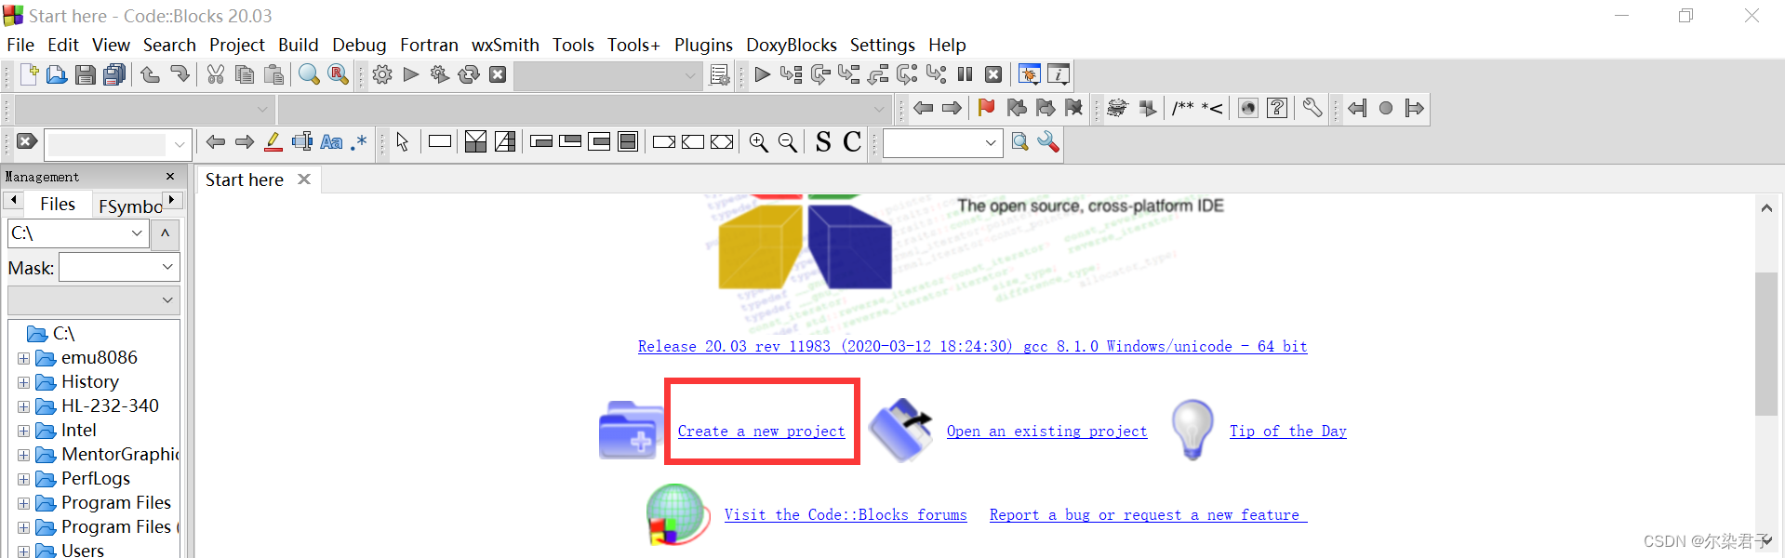This screenshot has height=558, width=1785.
Task: Click the Open file folder icon
Action: point(57,74)
